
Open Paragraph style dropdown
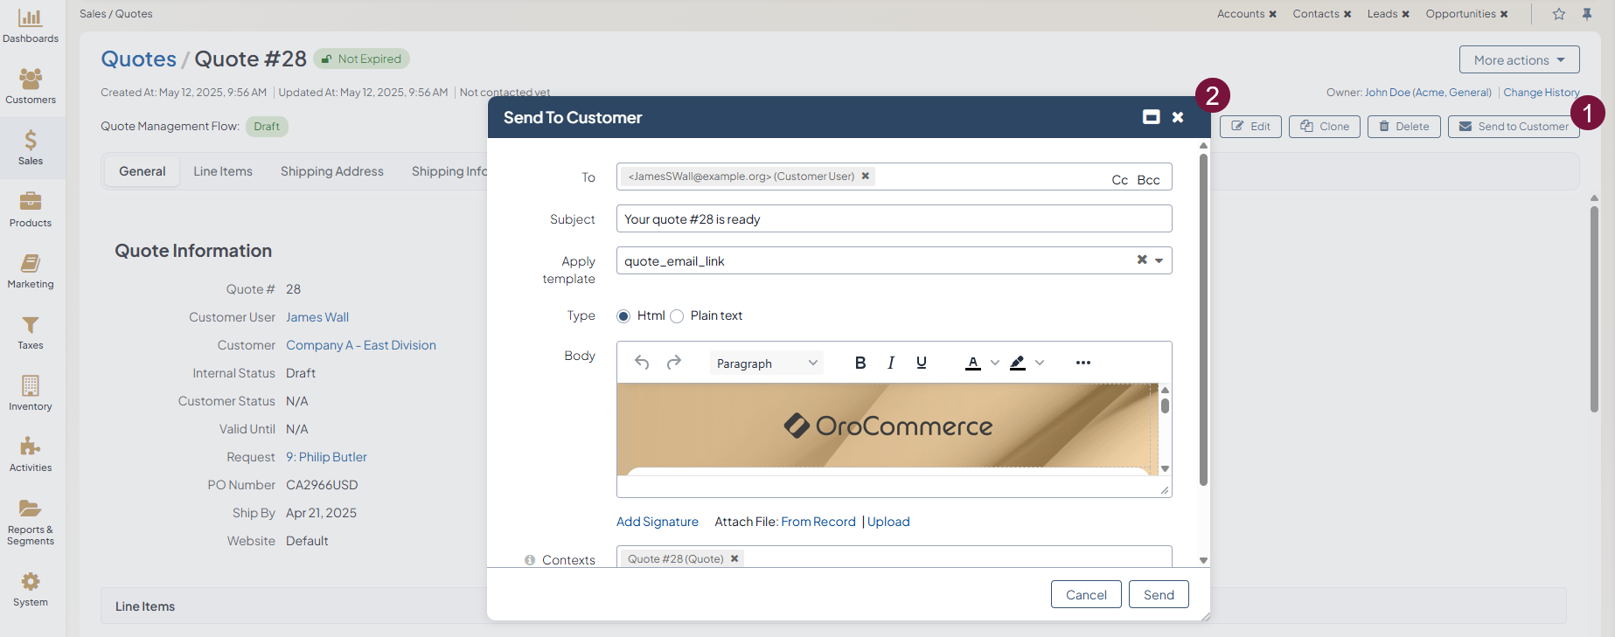767,364
